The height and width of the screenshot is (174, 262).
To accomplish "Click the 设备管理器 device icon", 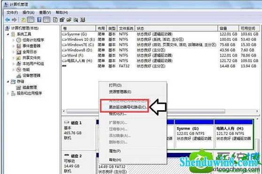I will [19, 76].
